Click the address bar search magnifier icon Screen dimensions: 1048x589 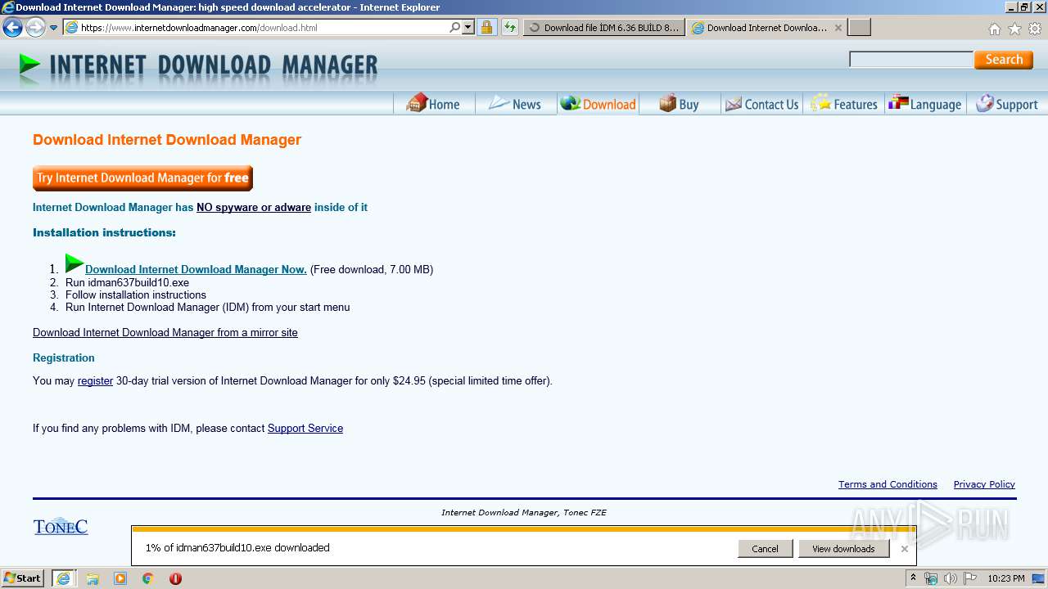tap(455, 27)
